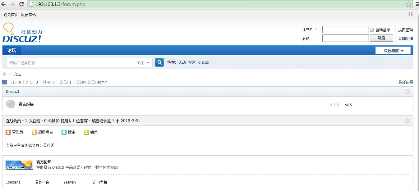This screenshot has height=191, width=419.
Task: Click the 在线会员 heading link
Action: coord(13,121)
